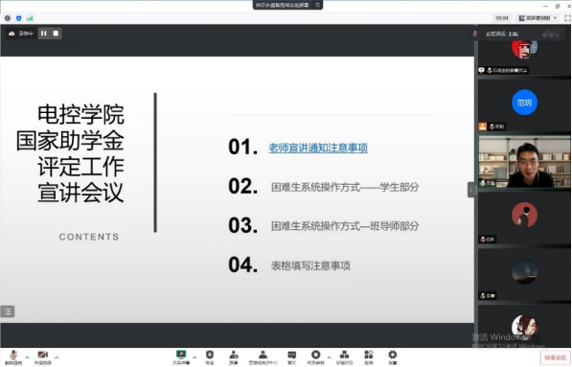Unmute the microphone in the toolbar
Screen dimensions: 572x367
coord(13,356)
